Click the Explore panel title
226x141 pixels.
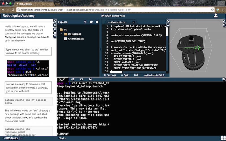click(63, 22)
